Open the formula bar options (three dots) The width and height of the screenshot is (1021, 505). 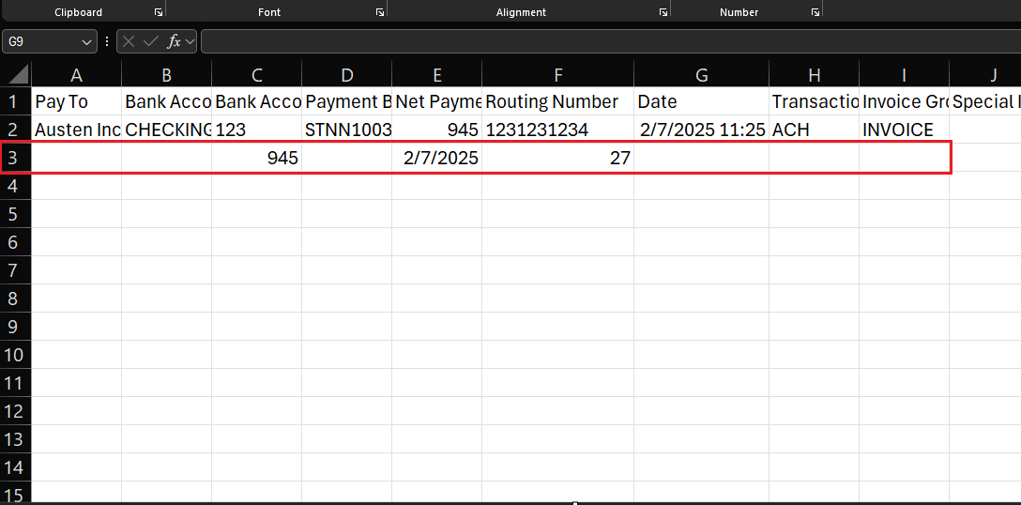point(107,41)
